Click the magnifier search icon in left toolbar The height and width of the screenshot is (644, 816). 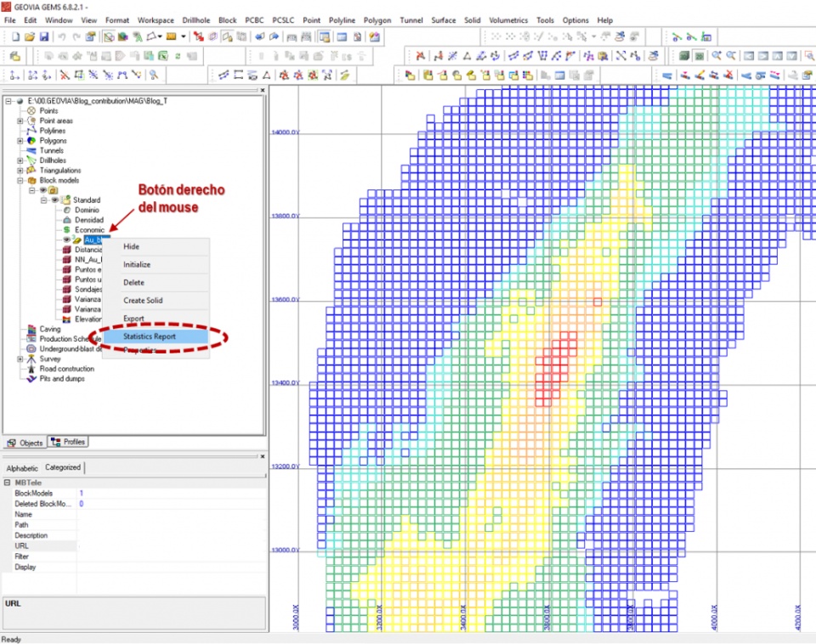154,75
